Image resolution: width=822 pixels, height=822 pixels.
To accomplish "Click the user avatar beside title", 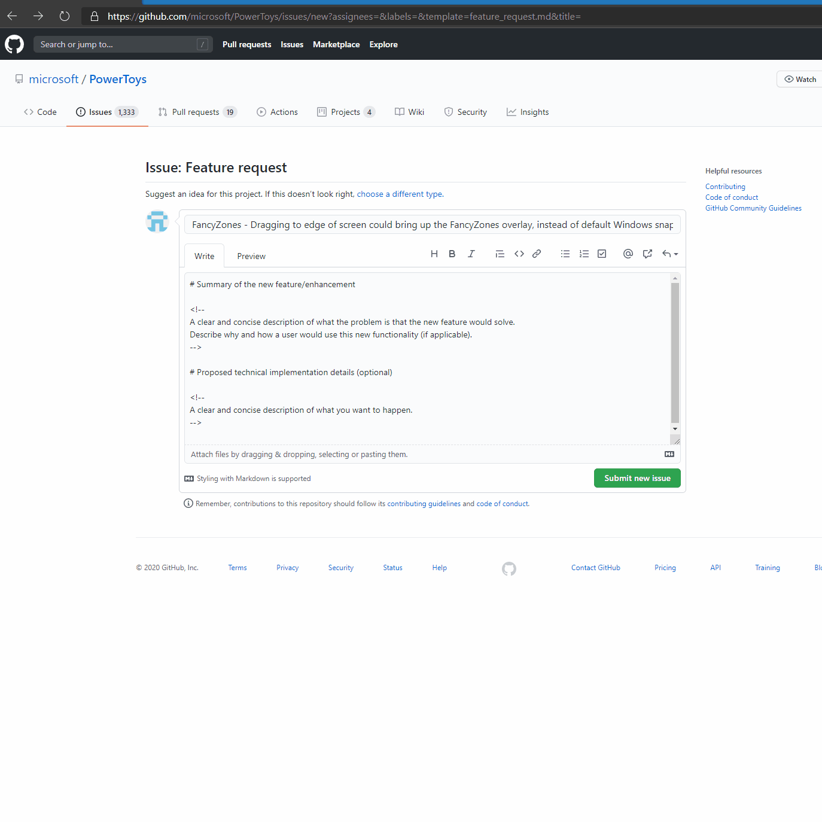I will (157, 221).
